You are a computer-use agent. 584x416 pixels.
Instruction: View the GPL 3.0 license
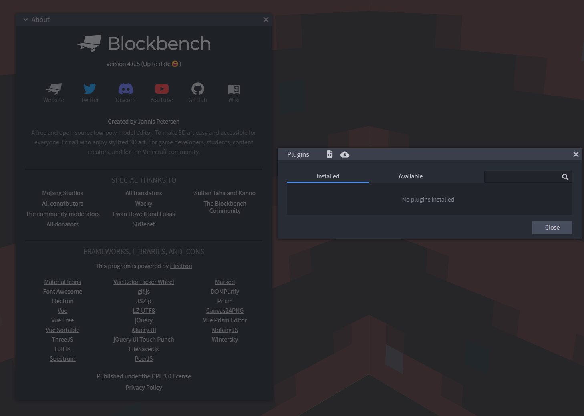pos(171,376)
